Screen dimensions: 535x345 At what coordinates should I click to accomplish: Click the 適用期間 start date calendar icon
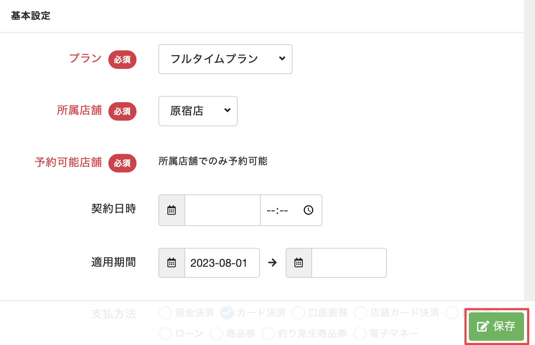pos(171,263)
